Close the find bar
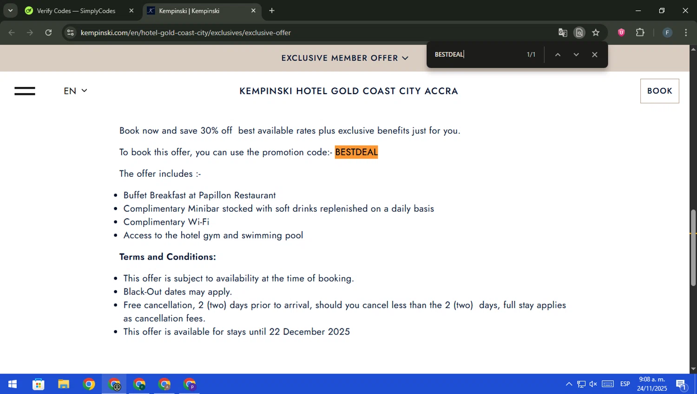The width and height of the screenshot is (697, 394). pos(594,54)
